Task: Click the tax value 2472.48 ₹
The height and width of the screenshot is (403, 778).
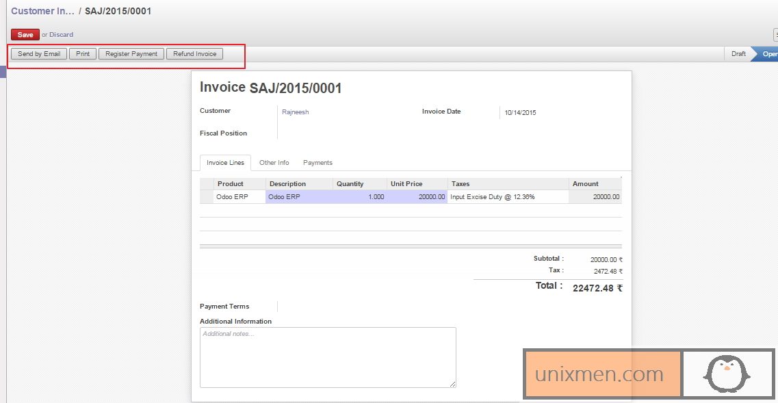Action: pyautogui.click(x=608, y=272)
